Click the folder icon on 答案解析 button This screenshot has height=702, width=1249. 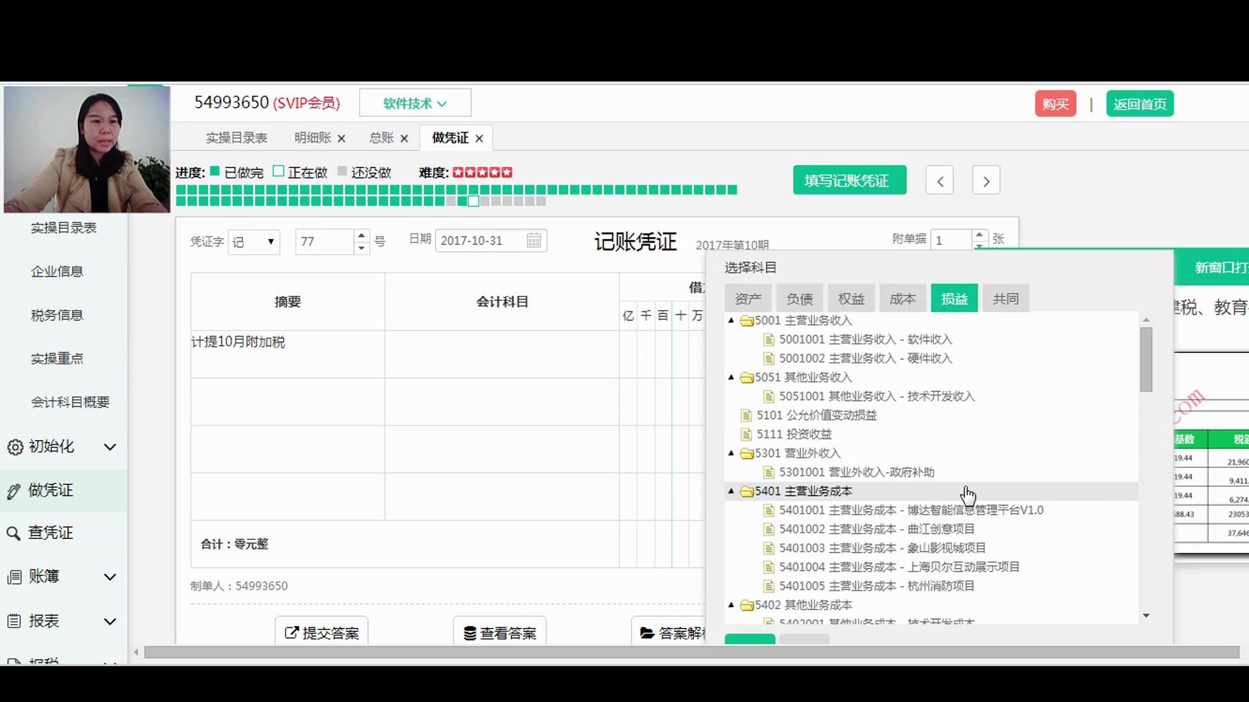coord(646,631)
